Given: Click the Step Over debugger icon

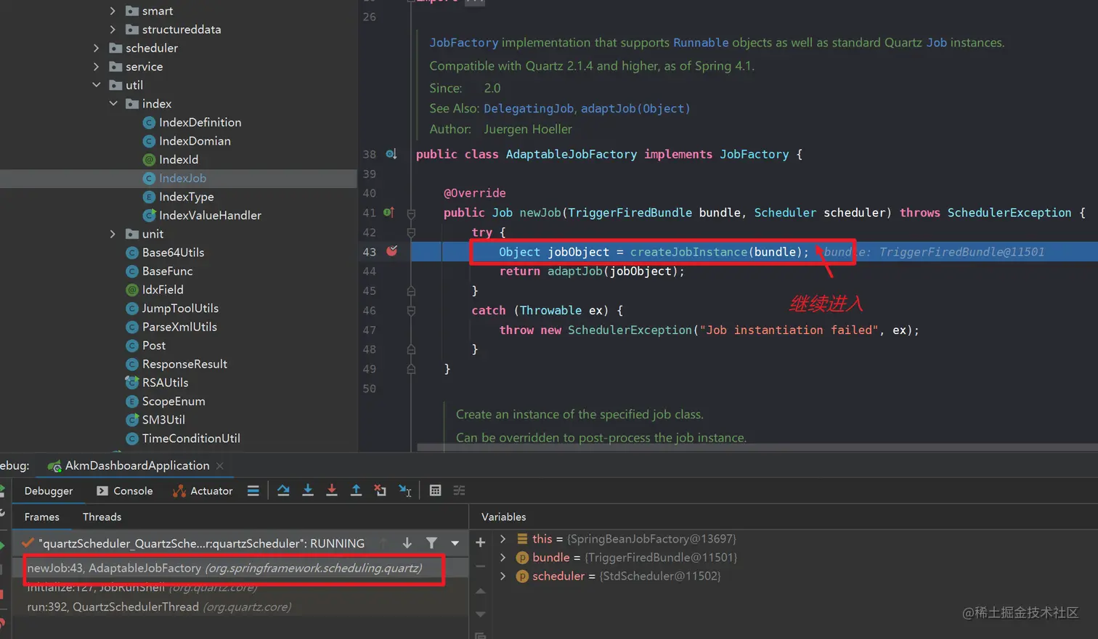Looking at the screenshot, I should pyautogui.click(x=283, y=491).
